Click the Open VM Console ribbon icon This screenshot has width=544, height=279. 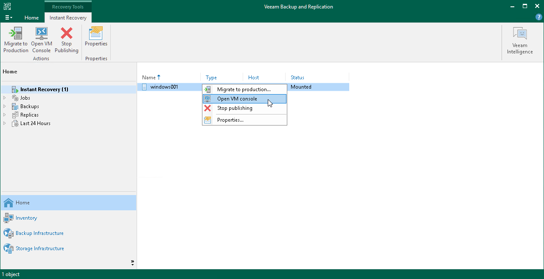[41, 38]
